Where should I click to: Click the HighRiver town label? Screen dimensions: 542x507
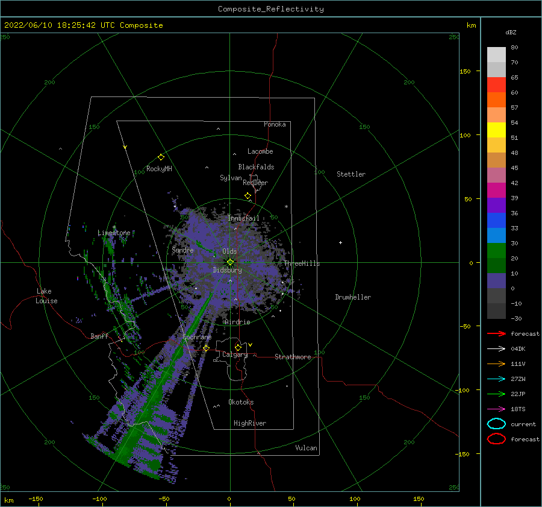pyautogui.click(x=249, y=424)
